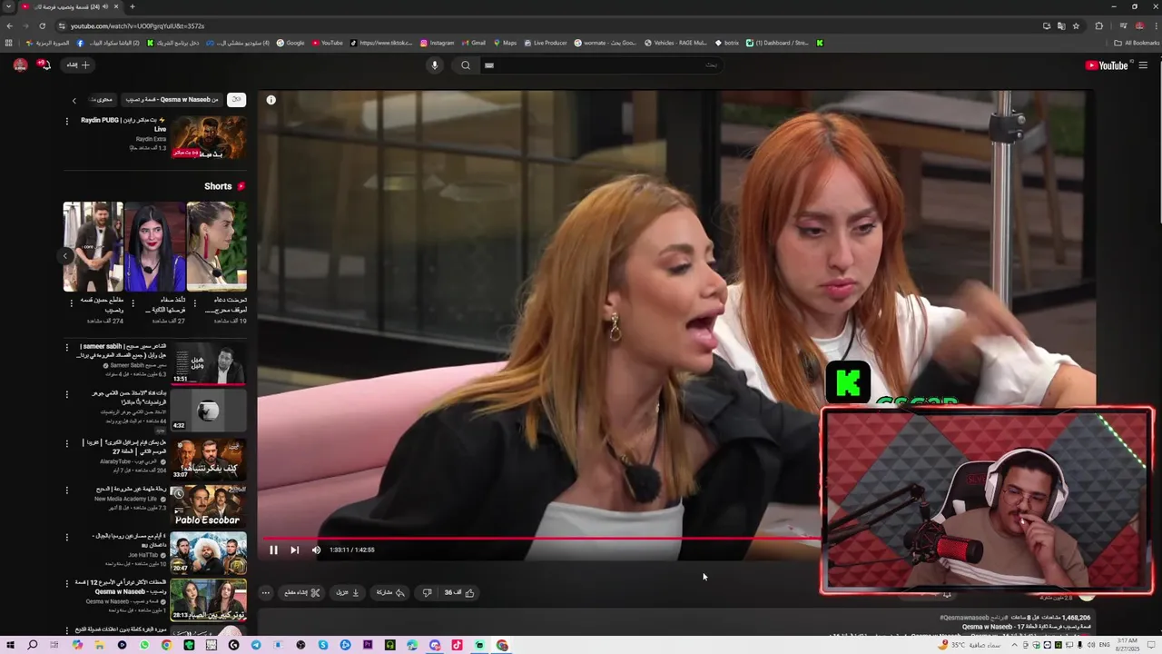Reload the page in Chrome
1162x654 pixels.
pyautogui.click(x=42, y=26)
